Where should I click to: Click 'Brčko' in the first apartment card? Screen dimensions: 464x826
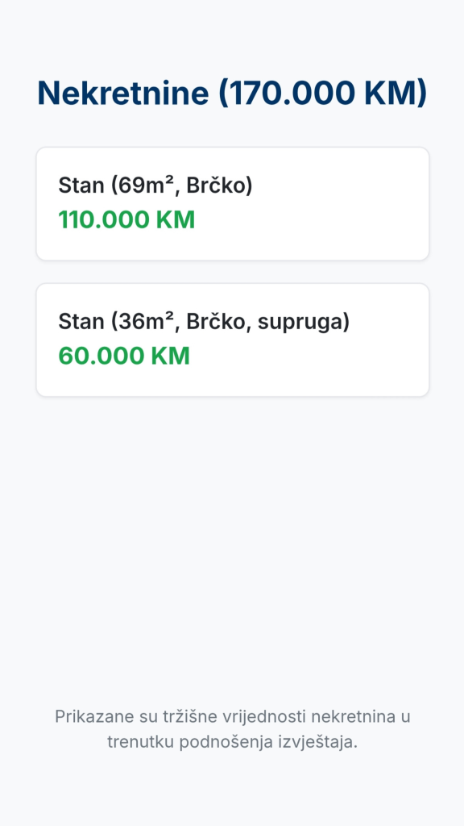216,186
